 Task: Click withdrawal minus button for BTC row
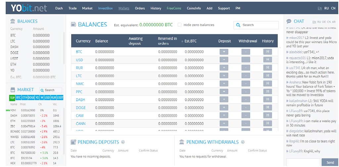coord(246,52)
